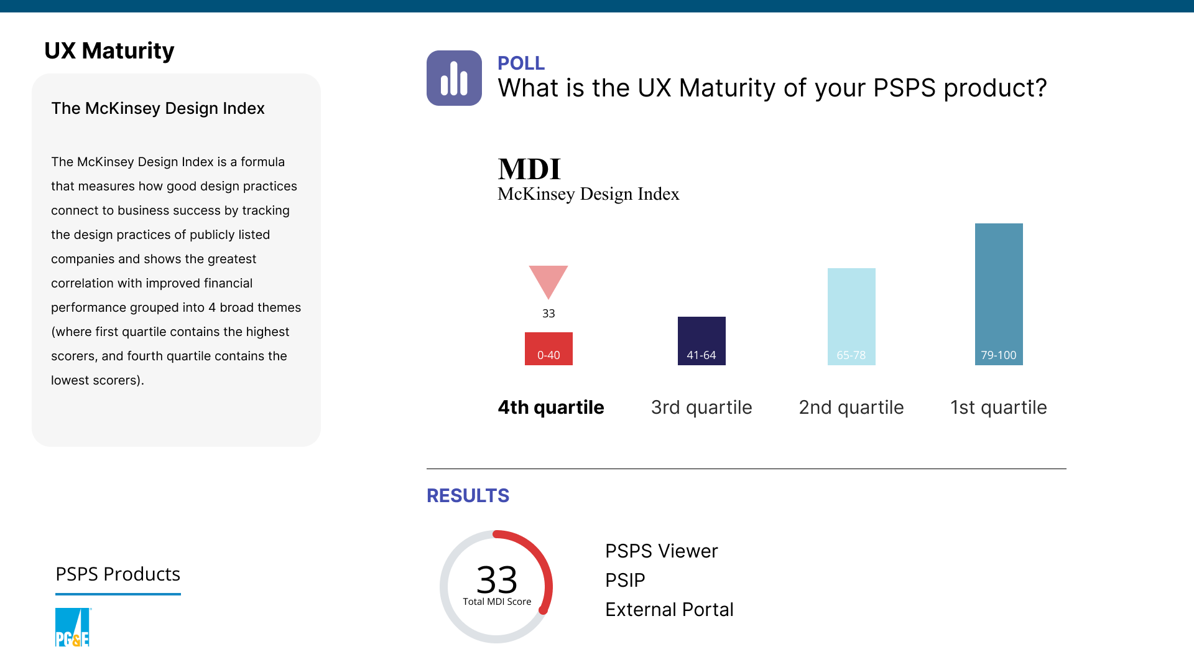Click the 4th quartile label
Viewport: 1194px width, 672px height.
(551, 408)
